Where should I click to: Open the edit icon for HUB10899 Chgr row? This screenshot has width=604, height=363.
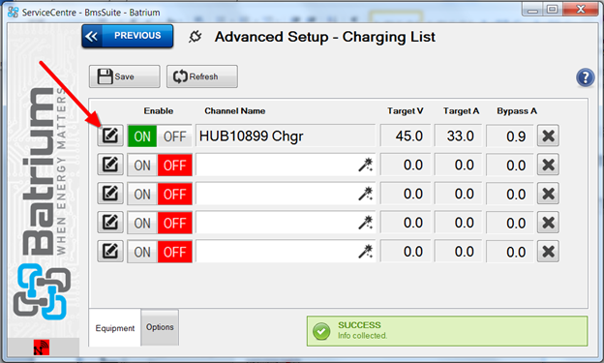point(110,136)
